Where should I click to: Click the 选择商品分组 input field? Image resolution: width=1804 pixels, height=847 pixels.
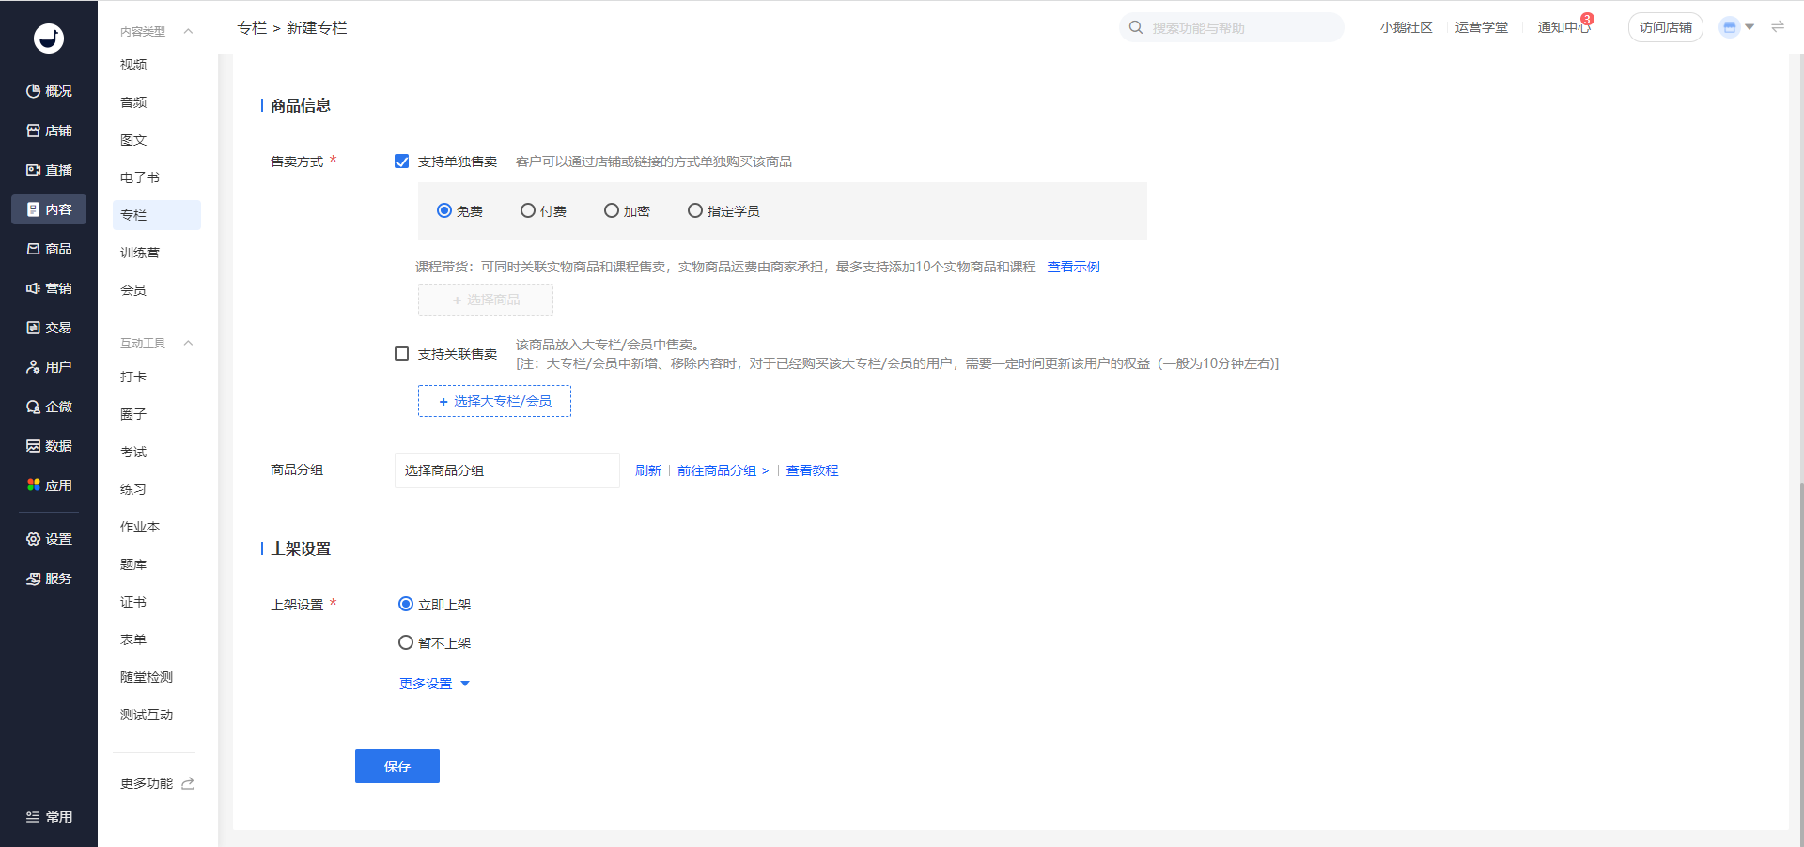coord(506,470)
